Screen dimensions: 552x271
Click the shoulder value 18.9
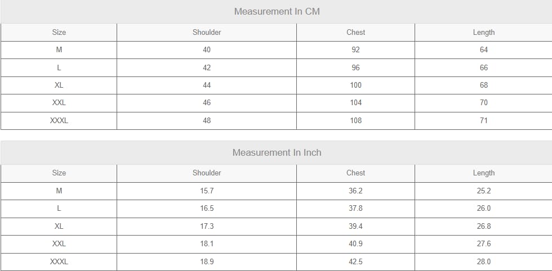point(207,261)
